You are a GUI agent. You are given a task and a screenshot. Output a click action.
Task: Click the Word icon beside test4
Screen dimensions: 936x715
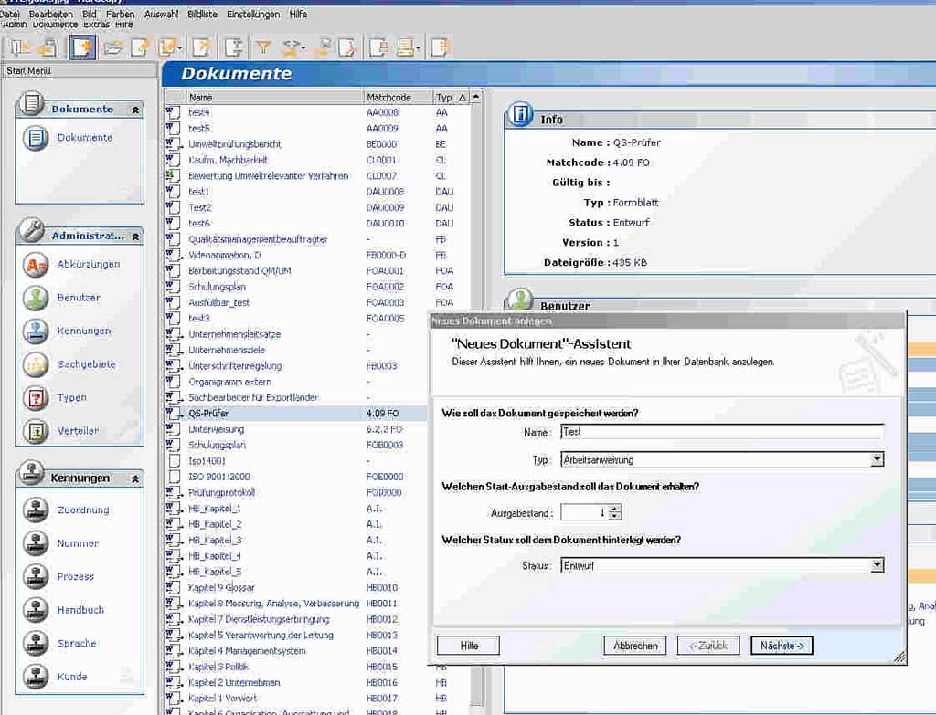click(173, 112)
